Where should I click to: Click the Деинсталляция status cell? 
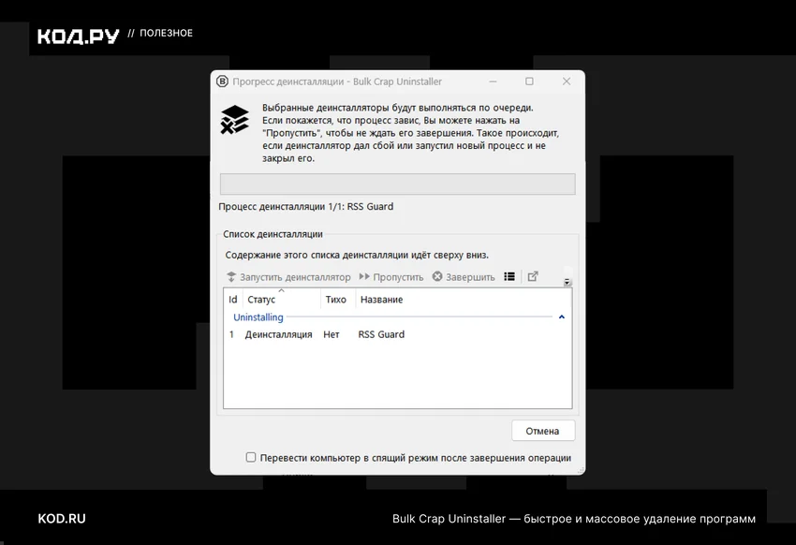pos(279,334)
